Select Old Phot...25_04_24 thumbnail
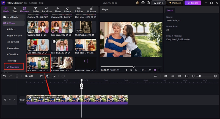 coord(86,27)
